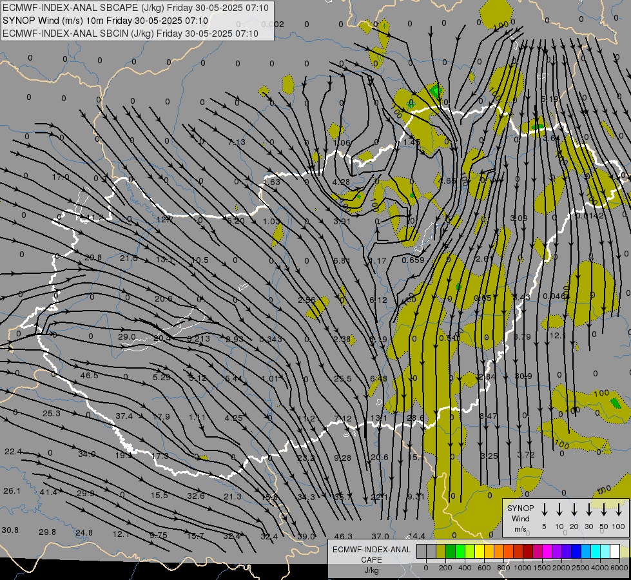This screenshot has height=580, width=631.
Task: Click the map value 3.72
Action: click(x=525, y=454)
